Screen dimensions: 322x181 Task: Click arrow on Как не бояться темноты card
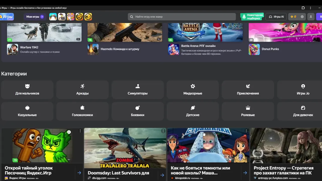click(x=245, y=173)
